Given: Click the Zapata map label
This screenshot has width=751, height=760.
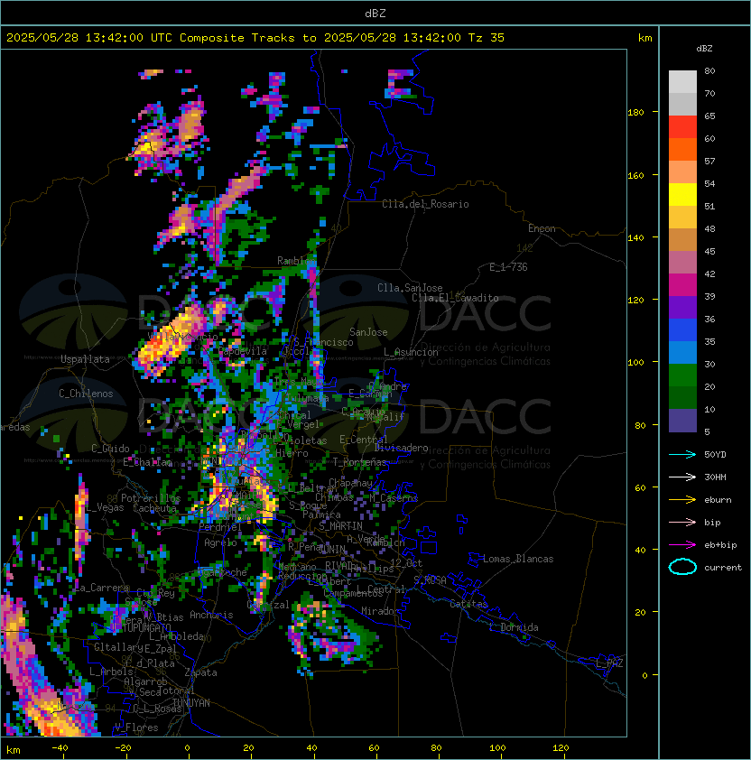Looking at the screenshot, I should pos(200,672).
